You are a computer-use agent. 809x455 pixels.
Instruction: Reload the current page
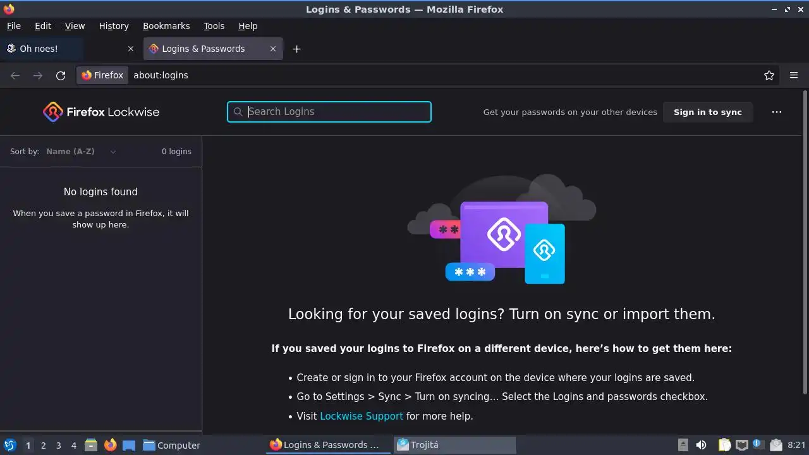pos(61,75)
